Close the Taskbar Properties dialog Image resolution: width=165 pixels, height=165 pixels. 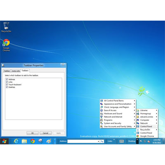[63, 65]
